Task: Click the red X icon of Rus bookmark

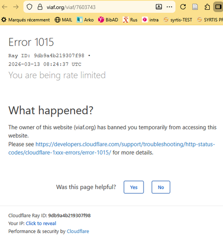Action: click(x=125, y=20)
